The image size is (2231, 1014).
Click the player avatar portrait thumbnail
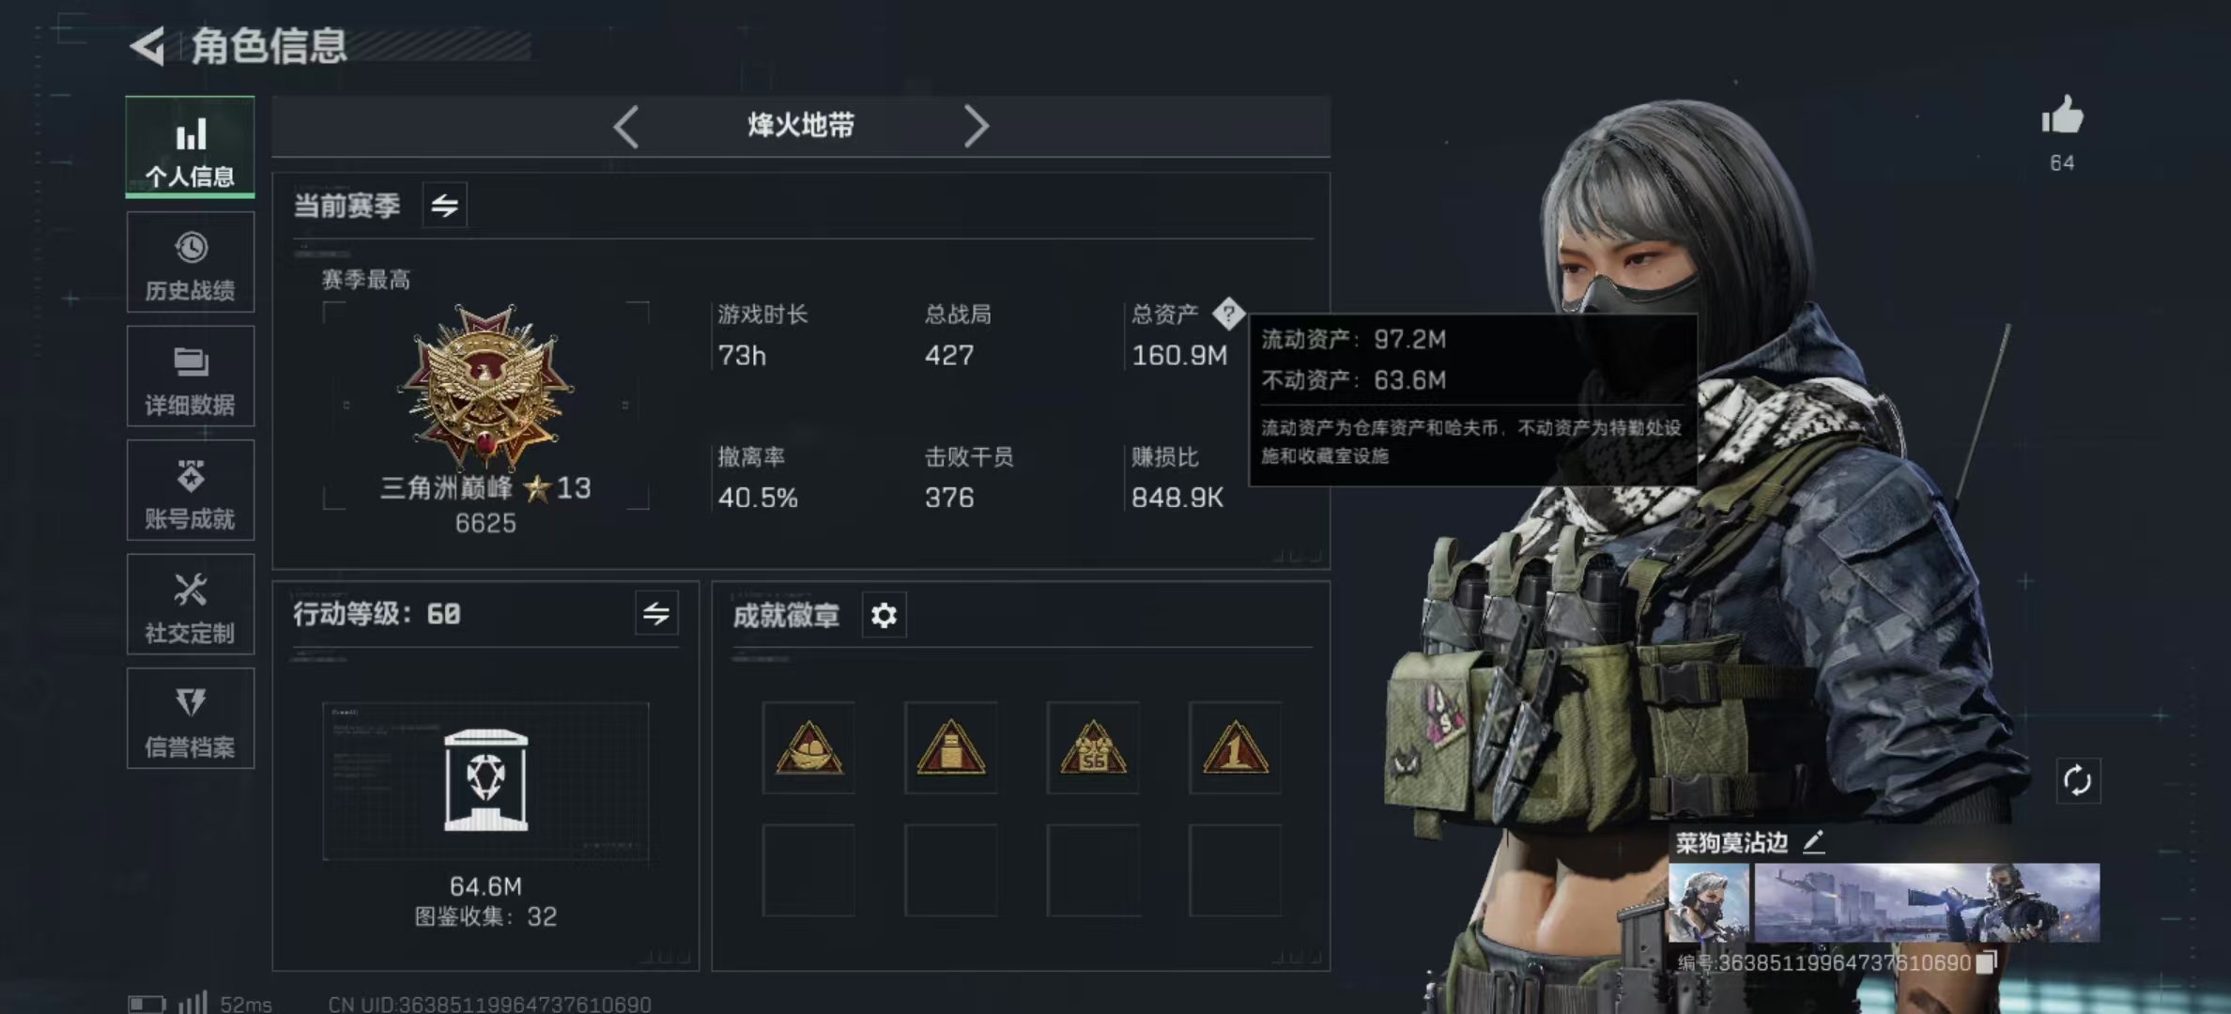[x=1709, y=903]
